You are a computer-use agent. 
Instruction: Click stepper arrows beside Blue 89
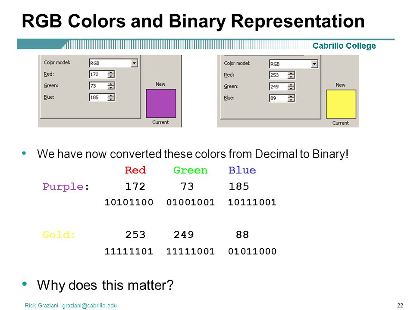291,98
